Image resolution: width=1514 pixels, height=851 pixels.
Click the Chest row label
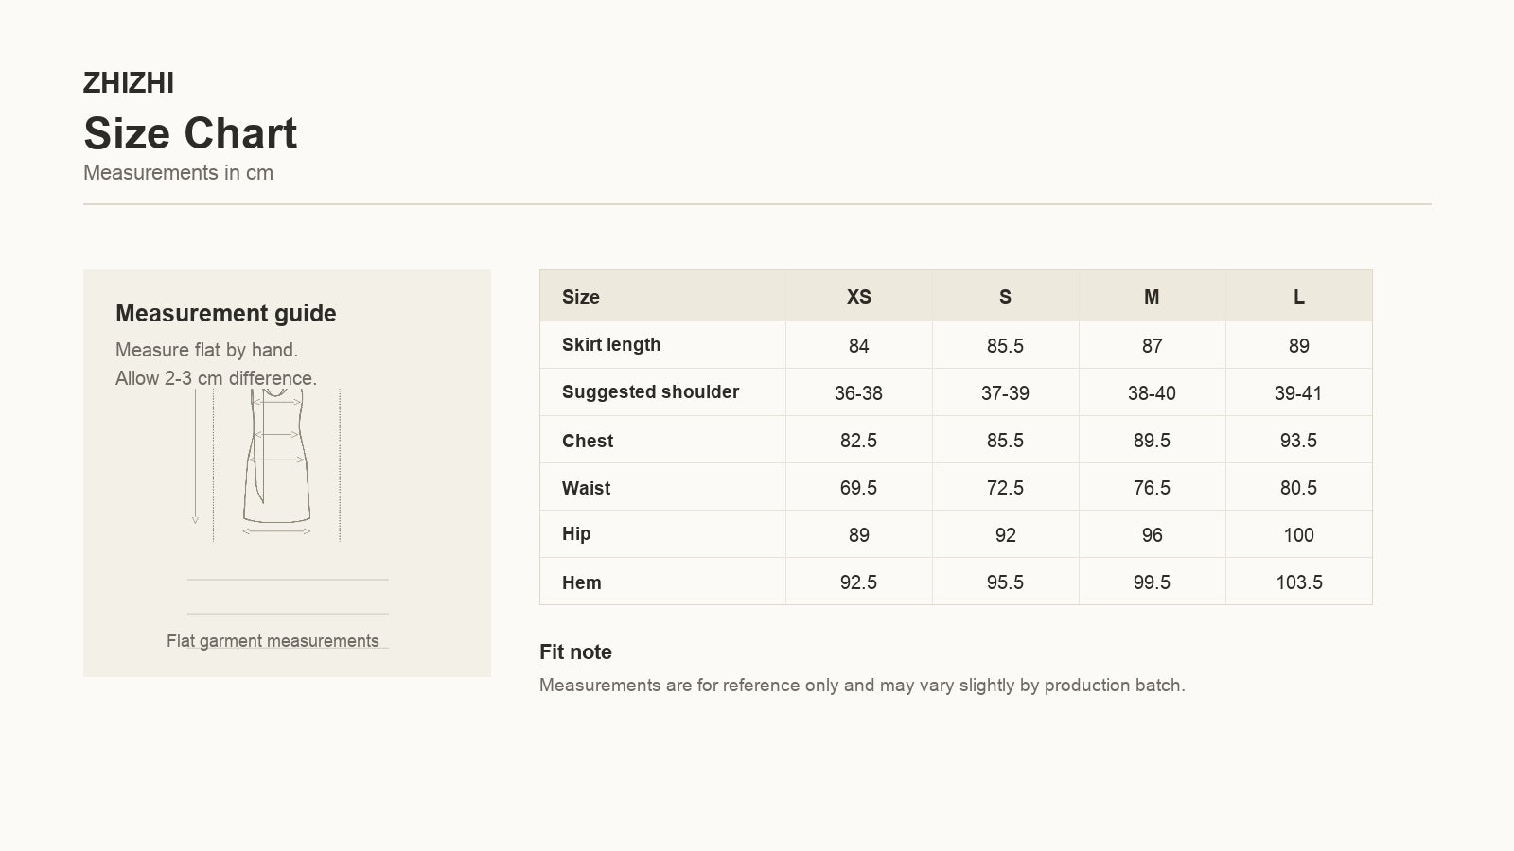pos(588,441)
